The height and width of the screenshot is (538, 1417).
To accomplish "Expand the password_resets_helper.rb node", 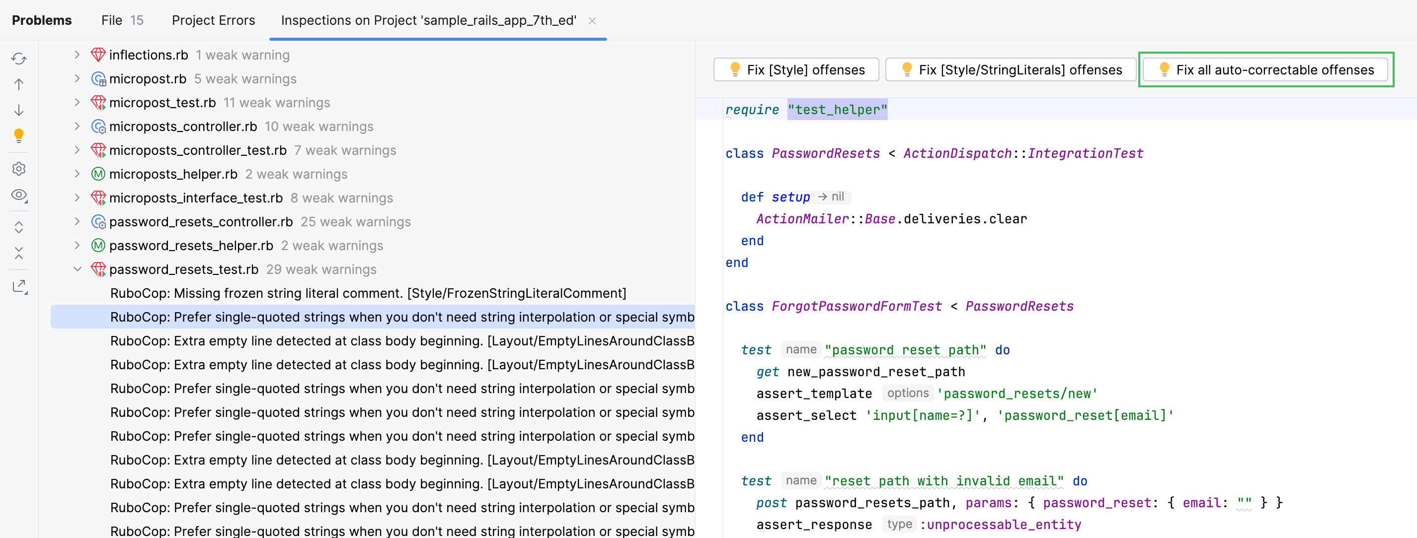I will [x=77, y=246].
